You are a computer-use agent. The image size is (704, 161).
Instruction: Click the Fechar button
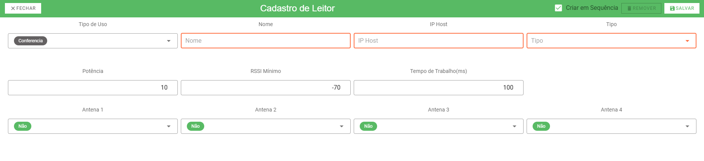23,8
